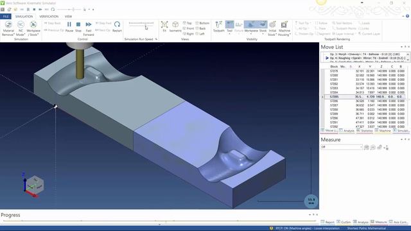Viewport: 411px width, 231px height.
Task: Toggle Toolpath visibility
Action: tap(218, 27)
